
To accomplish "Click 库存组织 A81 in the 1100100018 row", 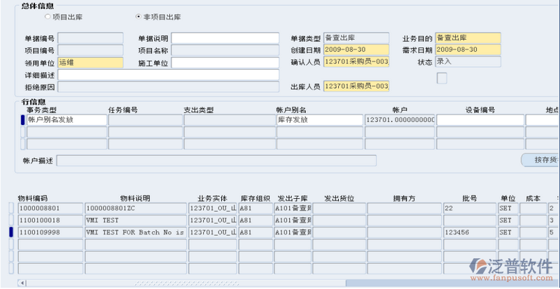I will (255, 221).
